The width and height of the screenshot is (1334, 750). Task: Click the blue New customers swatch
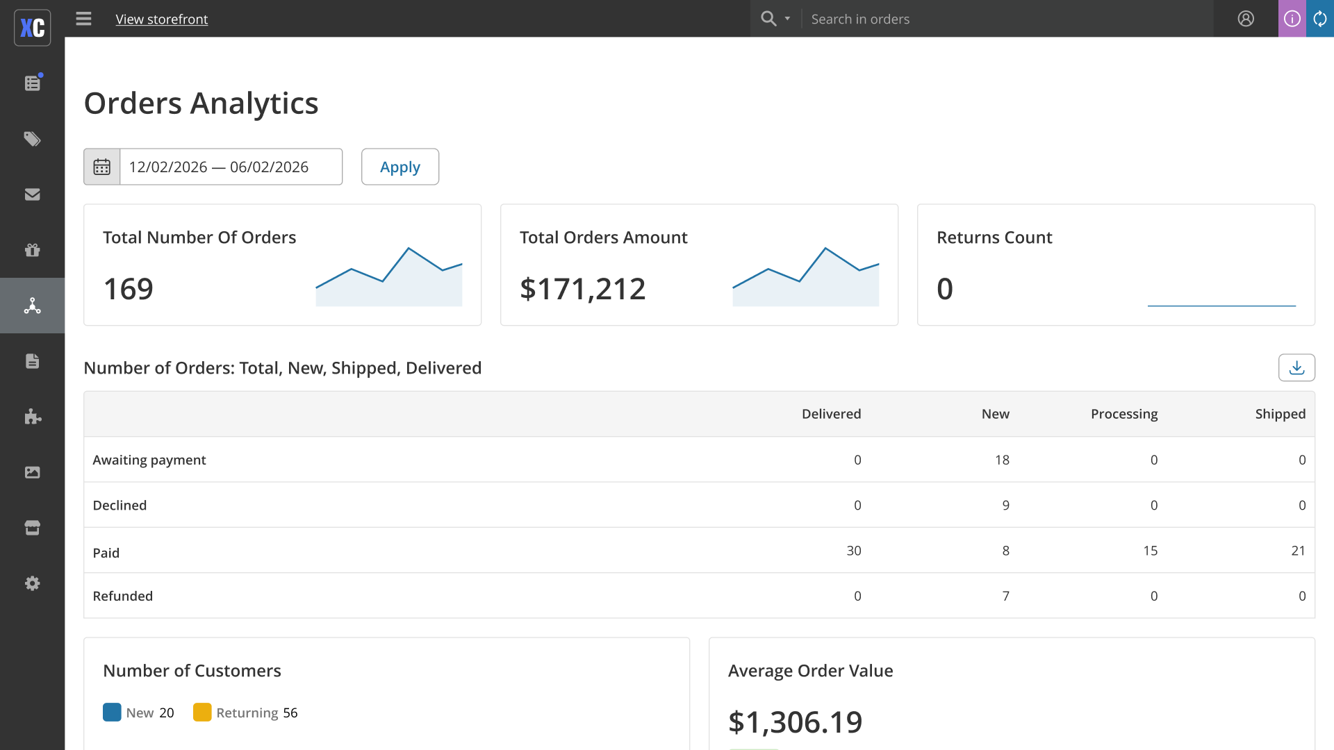pyautogui.click(x=112, y=712)
